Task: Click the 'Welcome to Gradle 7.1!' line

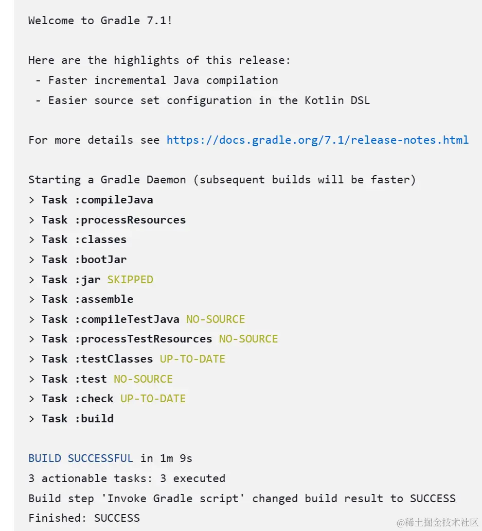Action: click(100, 21)
